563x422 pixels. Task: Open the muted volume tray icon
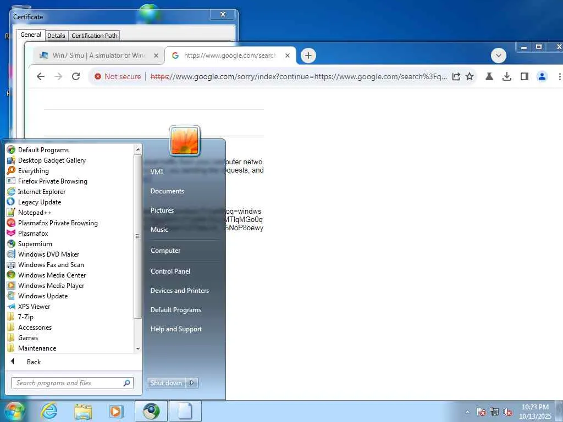[x=507, y=412]
